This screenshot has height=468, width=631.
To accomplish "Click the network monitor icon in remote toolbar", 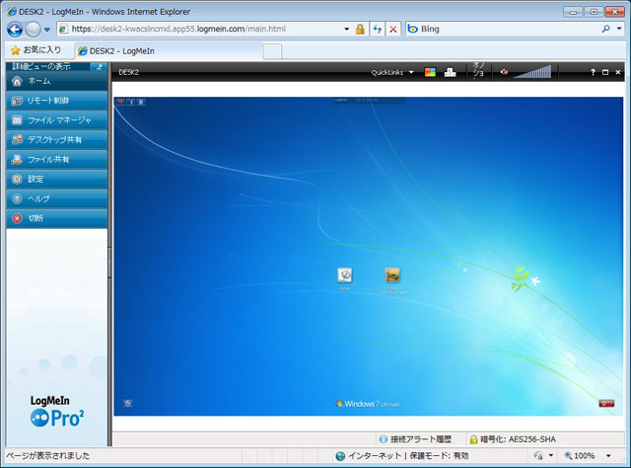I will (x=450, y=72).
